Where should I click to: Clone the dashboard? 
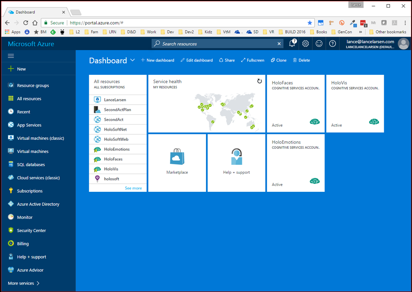[278, 60]
